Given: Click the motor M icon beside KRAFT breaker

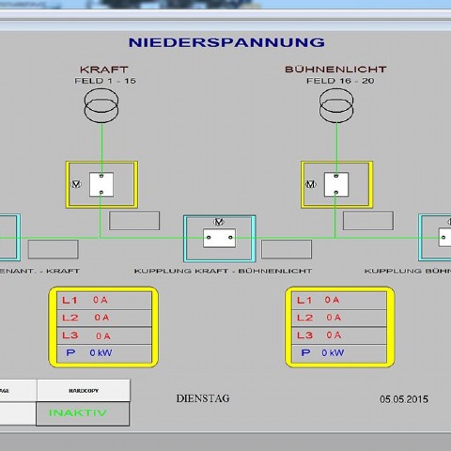Looking at the screenshot, I should (76, 184).
